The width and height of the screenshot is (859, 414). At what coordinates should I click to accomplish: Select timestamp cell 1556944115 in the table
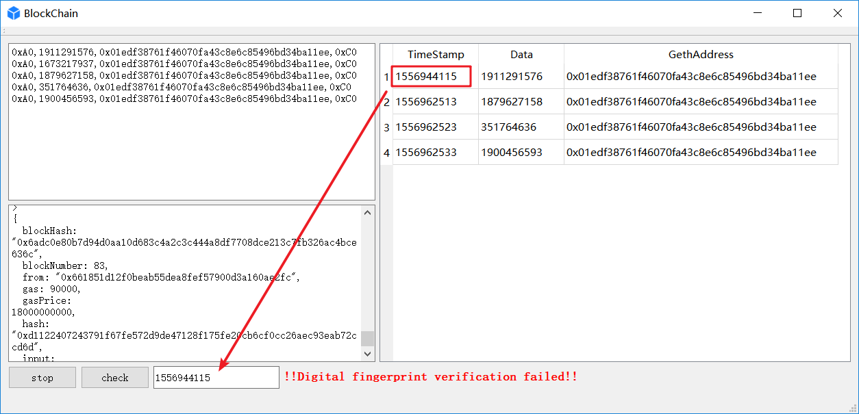tap(436, 77)
